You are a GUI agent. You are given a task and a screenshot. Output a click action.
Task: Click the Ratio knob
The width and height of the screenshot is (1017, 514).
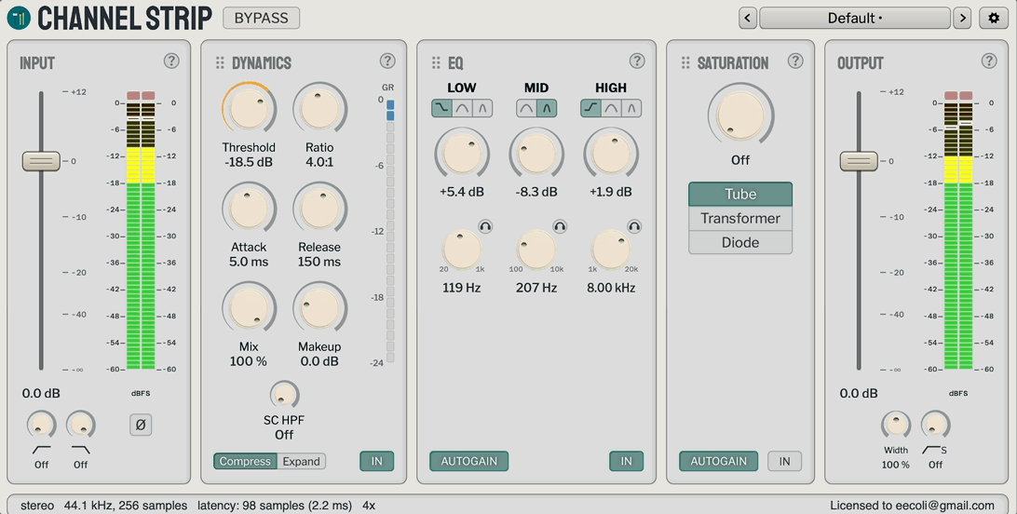tap(319, 109)
